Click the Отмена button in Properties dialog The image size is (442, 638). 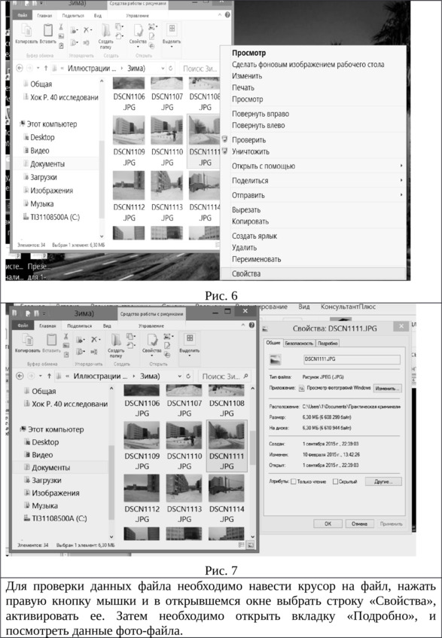click(x=359, y=524)
